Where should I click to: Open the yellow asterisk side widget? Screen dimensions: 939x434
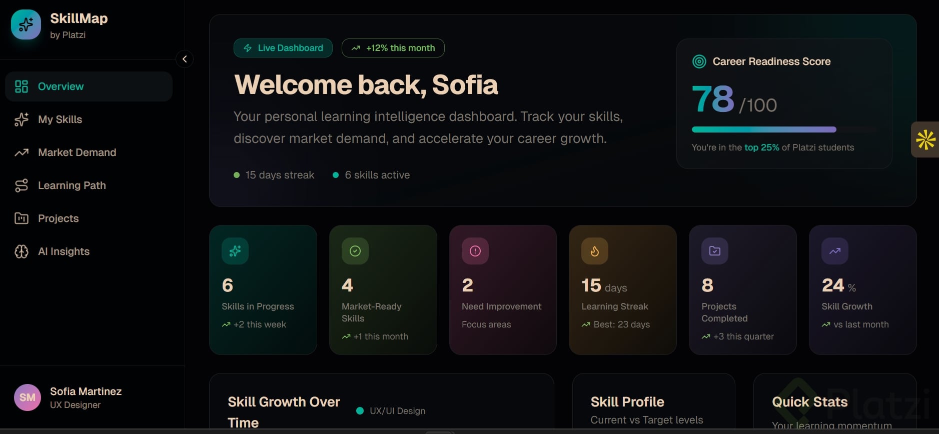tap(925, 139)
